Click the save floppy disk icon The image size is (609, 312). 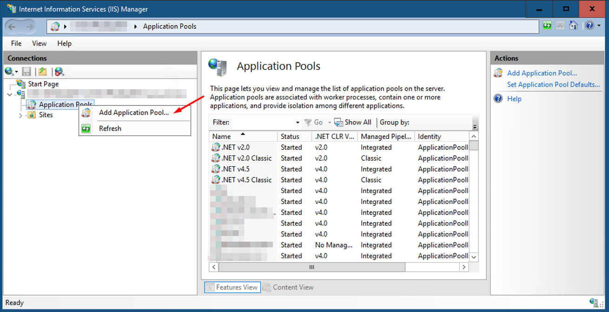[26, 71]
